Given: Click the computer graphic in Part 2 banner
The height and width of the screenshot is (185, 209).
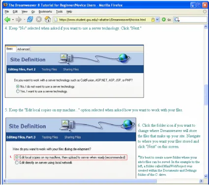Looking at the screenshot, I should (65, 58).
